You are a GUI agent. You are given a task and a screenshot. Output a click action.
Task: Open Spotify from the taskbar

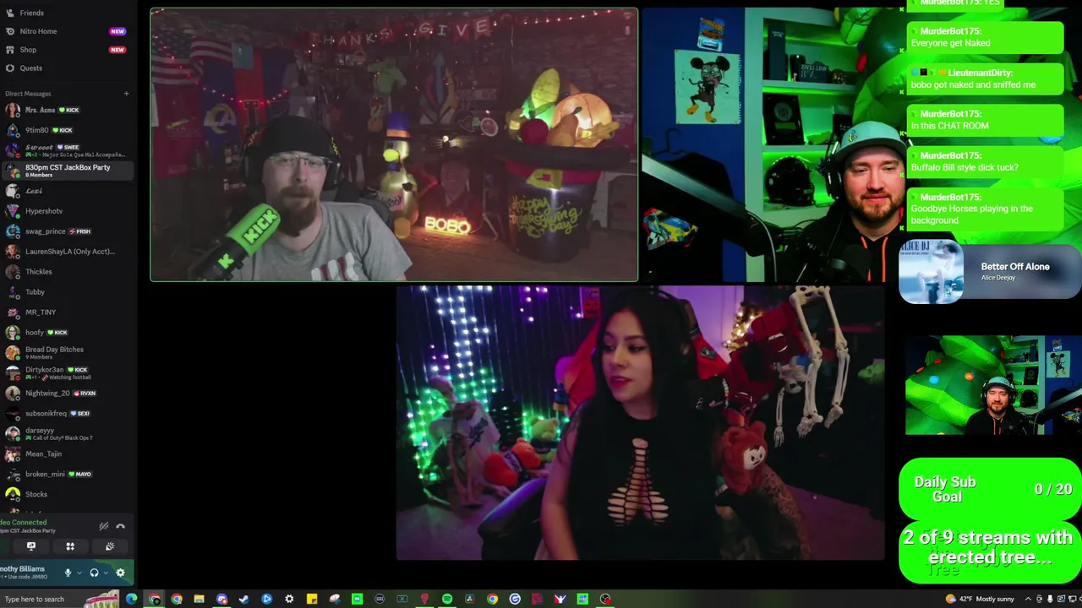[447, 599]
